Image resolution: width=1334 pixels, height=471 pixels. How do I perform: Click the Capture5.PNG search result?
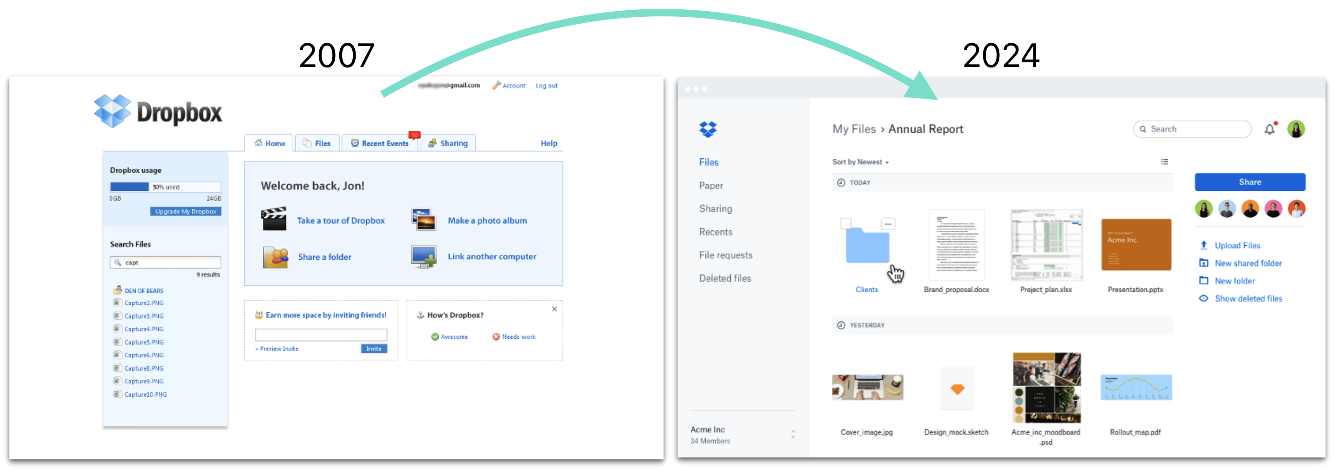tap(144, 342)
